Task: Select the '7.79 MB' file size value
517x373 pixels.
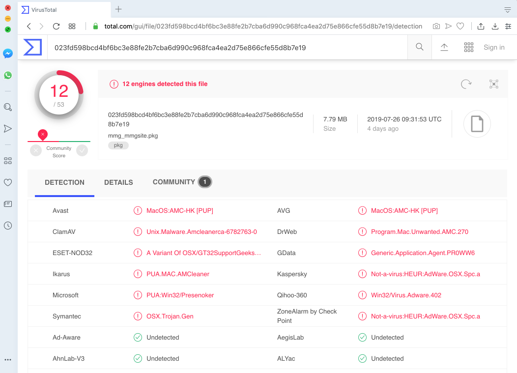Action: (x=335, y=119)
